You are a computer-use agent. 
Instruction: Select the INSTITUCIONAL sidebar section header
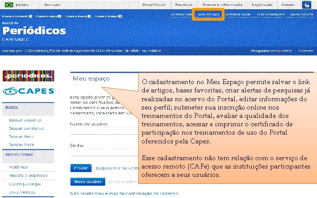(x=28, y=156)
